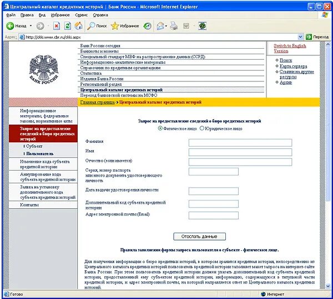Click Internet Explorer icon in title bar
Screen dimensions: 333x299
pos(6,7)
